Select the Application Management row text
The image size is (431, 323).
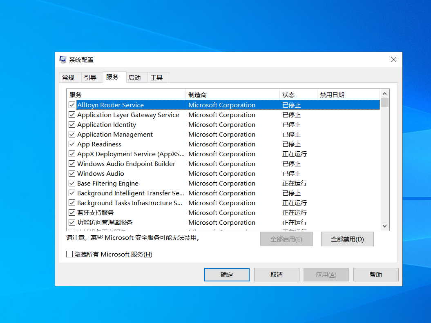click(115, 135)
